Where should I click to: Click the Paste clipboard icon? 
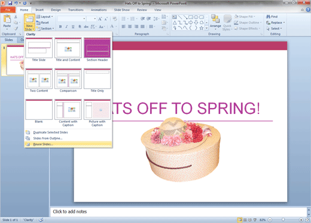[7, 19]
